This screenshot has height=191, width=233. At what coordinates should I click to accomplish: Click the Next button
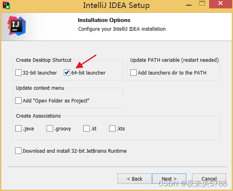click(x=169, y=179)
